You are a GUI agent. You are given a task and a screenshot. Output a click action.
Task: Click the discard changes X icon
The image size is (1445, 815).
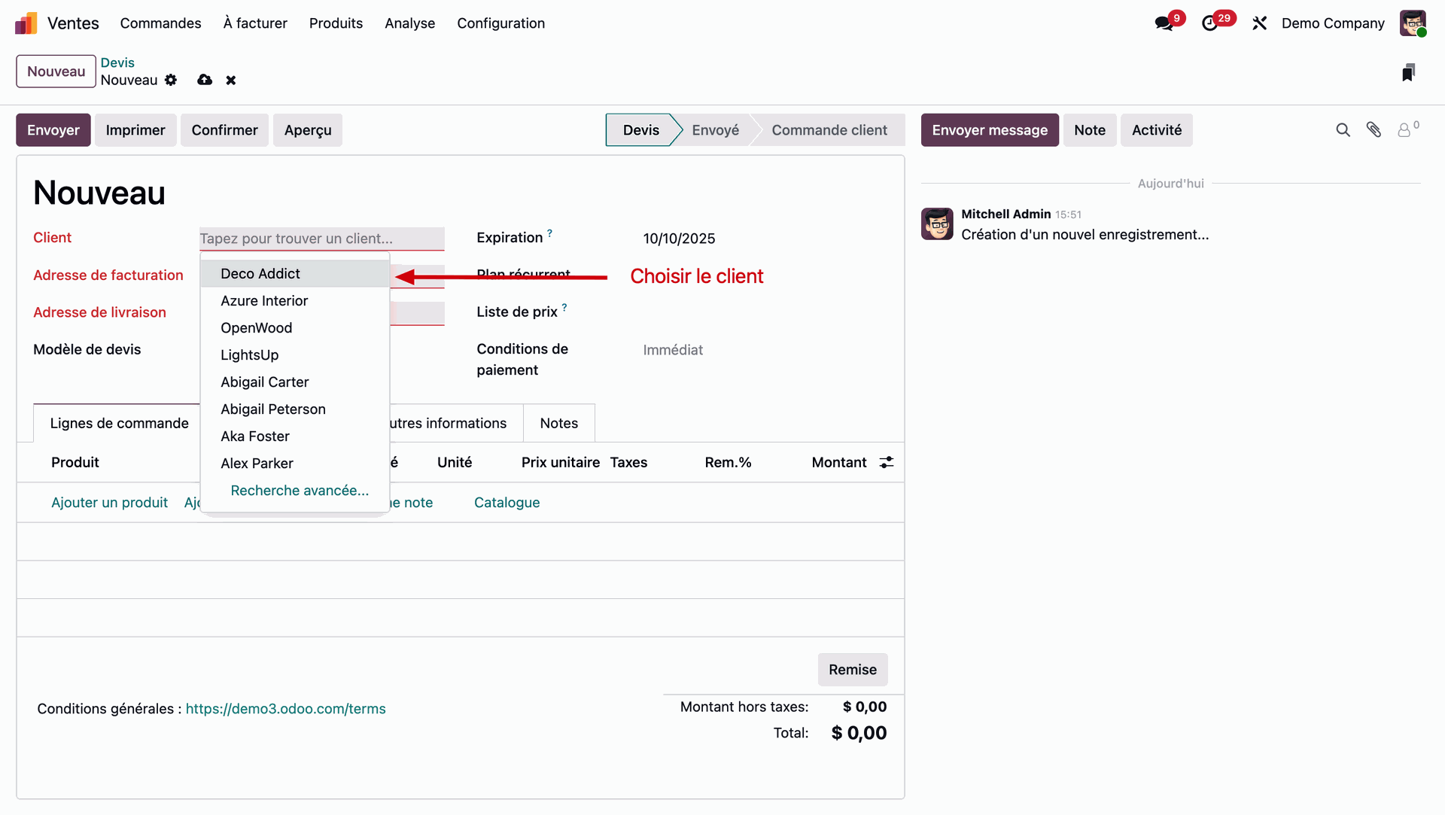[231, 80]
